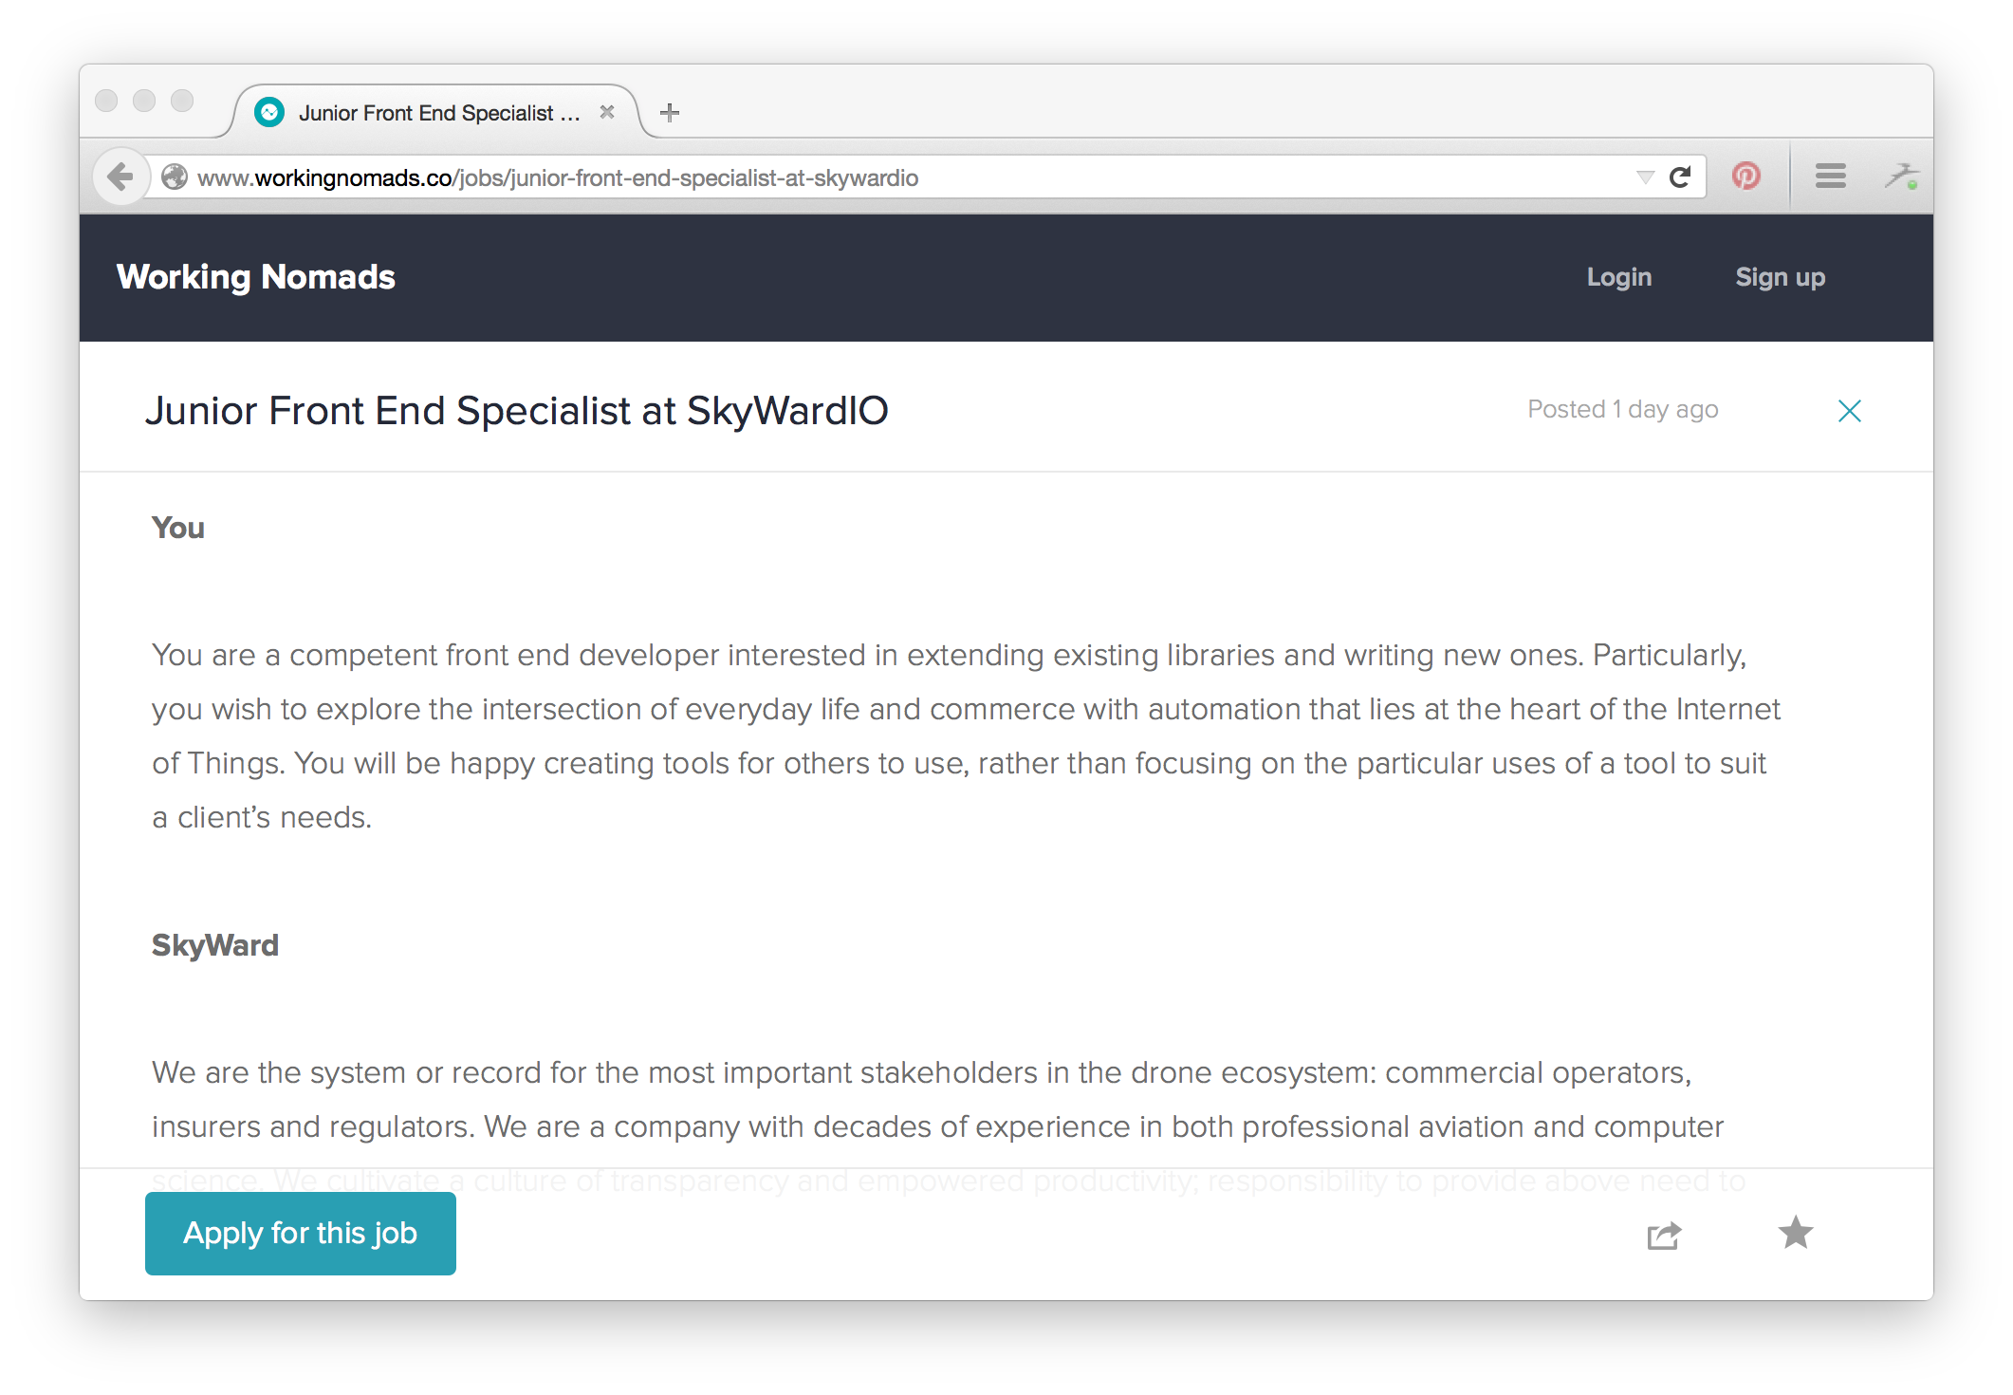The image size is (2013, 1395).
Task: Click the globe site identity icon
Action: tap(175, 177)
